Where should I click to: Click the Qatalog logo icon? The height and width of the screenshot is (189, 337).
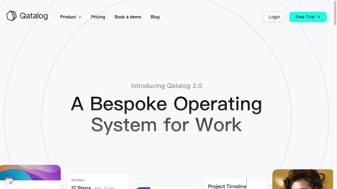coord(11,15)
